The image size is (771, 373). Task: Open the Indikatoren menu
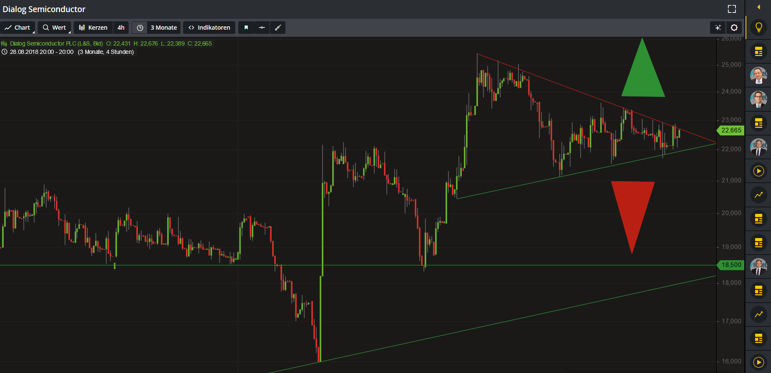click(x=209, y=28)
